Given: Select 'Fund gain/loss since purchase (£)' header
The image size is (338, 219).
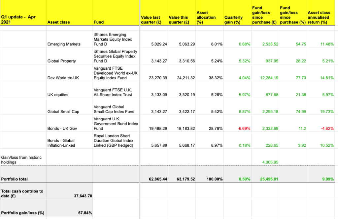Looking at the screenshot, I should pyautogui.click(x=265, y=13).
